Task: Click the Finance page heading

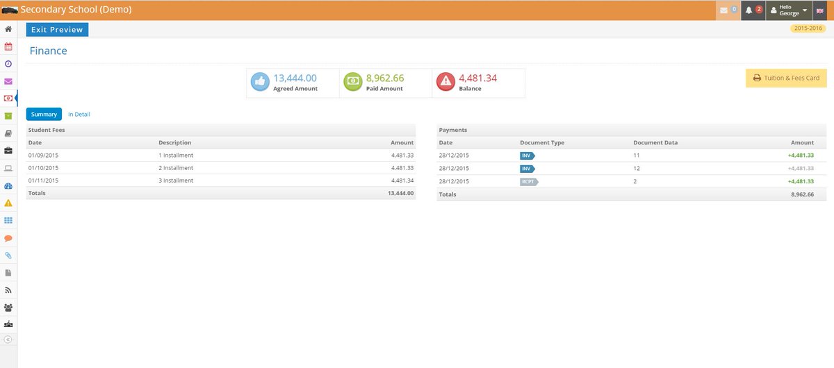Action: pos(49,51)
